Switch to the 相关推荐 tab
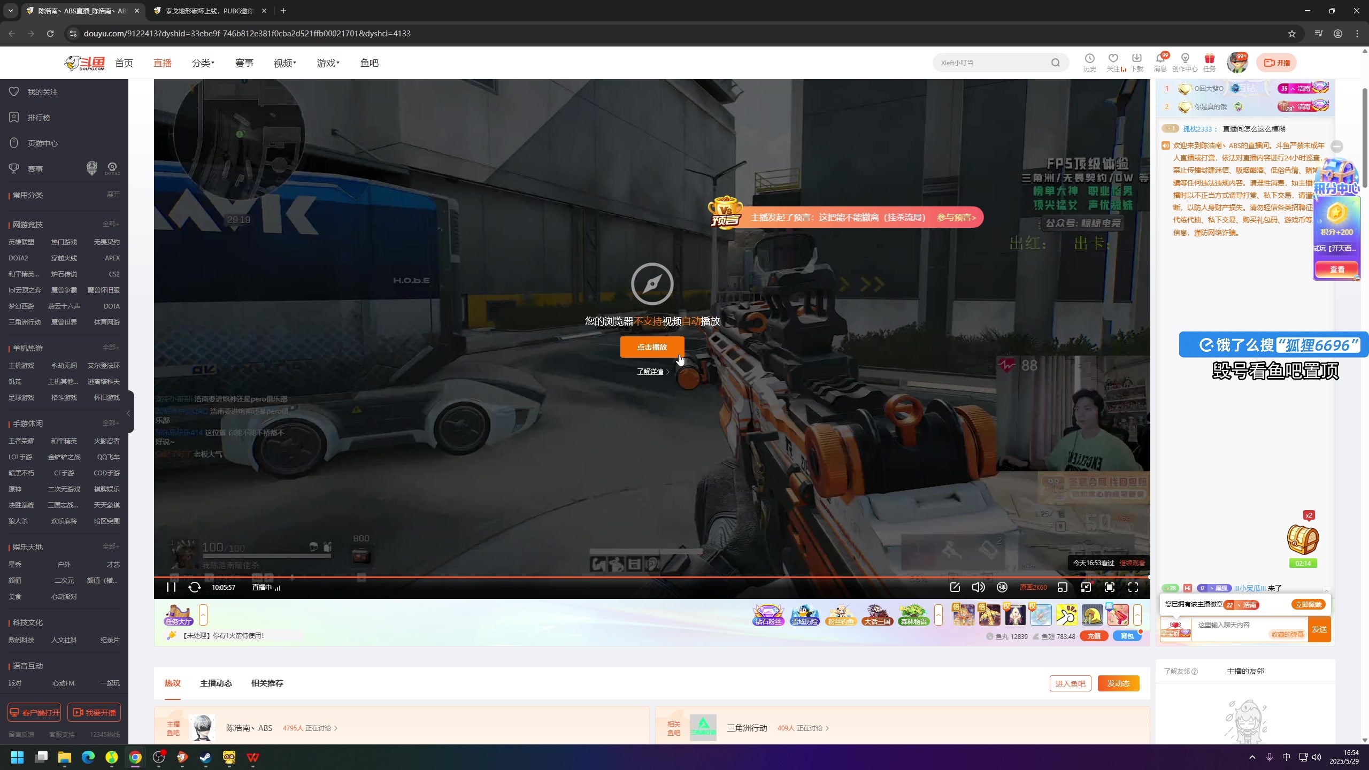The width and height of the screenshot is (1369, 770). [267, 683]
